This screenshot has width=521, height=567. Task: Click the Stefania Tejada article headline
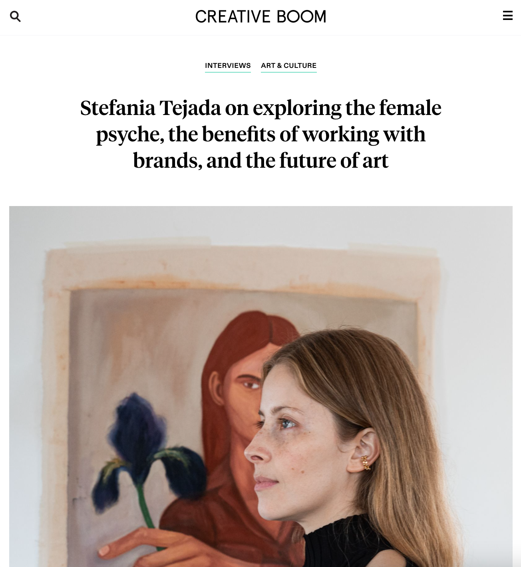click(260, 134)
